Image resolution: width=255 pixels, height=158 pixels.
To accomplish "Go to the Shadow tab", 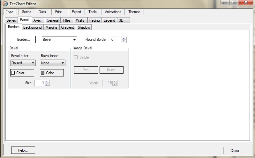I will [84, 27].
